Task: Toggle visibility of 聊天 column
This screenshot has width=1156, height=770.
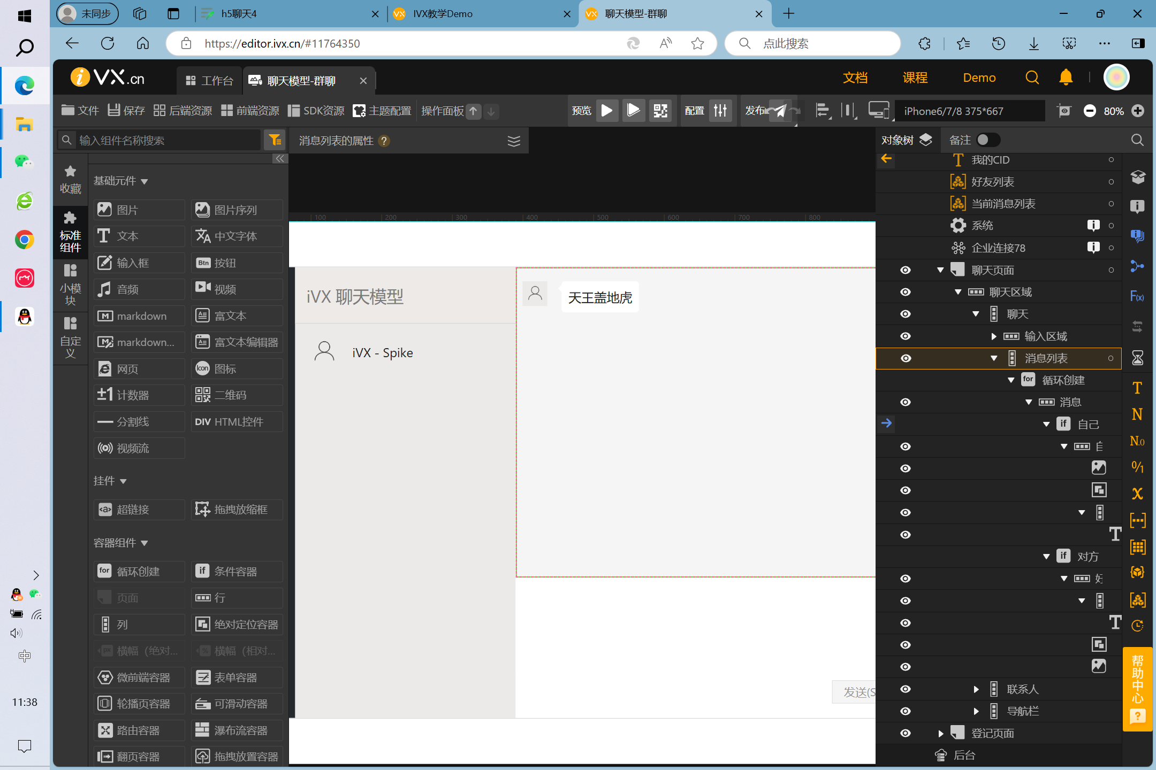Action: (906, 314)
